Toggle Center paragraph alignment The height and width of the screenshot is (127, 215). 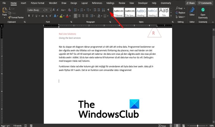click(79, 16)
